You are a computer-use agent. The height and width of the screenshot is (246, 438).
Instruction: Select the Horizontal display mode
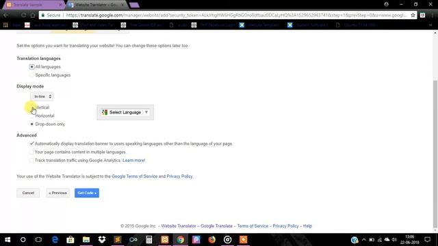pos(32,115)
